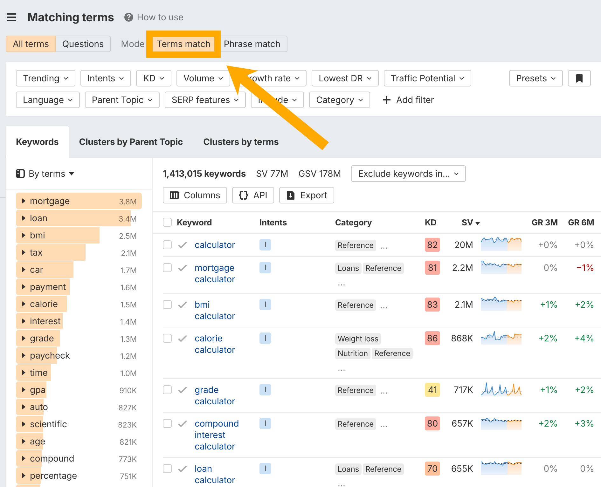Image resolution: width=601 pixels, height=487 pixels.
Task: Toggle the select-all checkbox beside Keyword
Action: tap(167, 222)
